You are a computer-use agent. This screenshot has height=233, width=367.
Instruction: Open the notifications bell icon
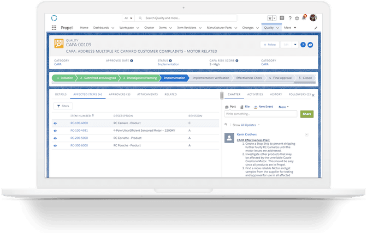click(304, 17)
